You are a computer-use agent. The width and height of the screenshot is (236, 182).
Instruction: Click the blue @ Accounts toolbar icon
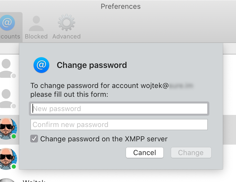(x=7, y=23)
